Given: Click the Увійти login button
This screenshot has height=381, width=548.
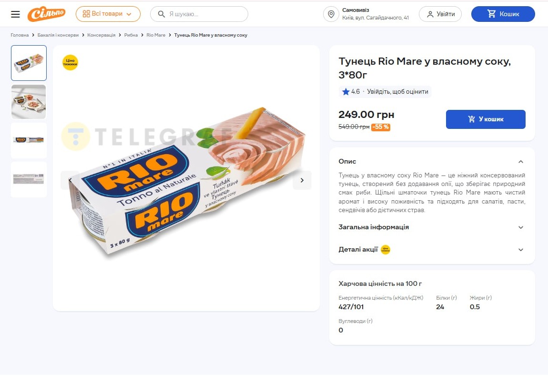Looking at the screenshot, I should (440, 14).
